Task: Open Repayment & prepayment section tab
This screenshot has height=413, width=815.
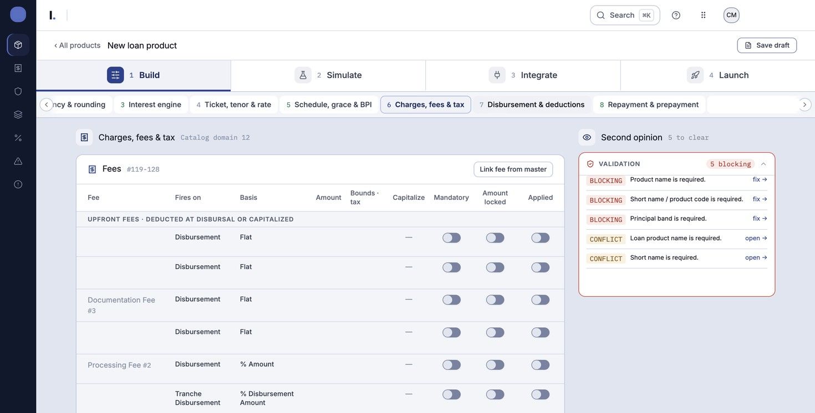Action: coord(649,105)
